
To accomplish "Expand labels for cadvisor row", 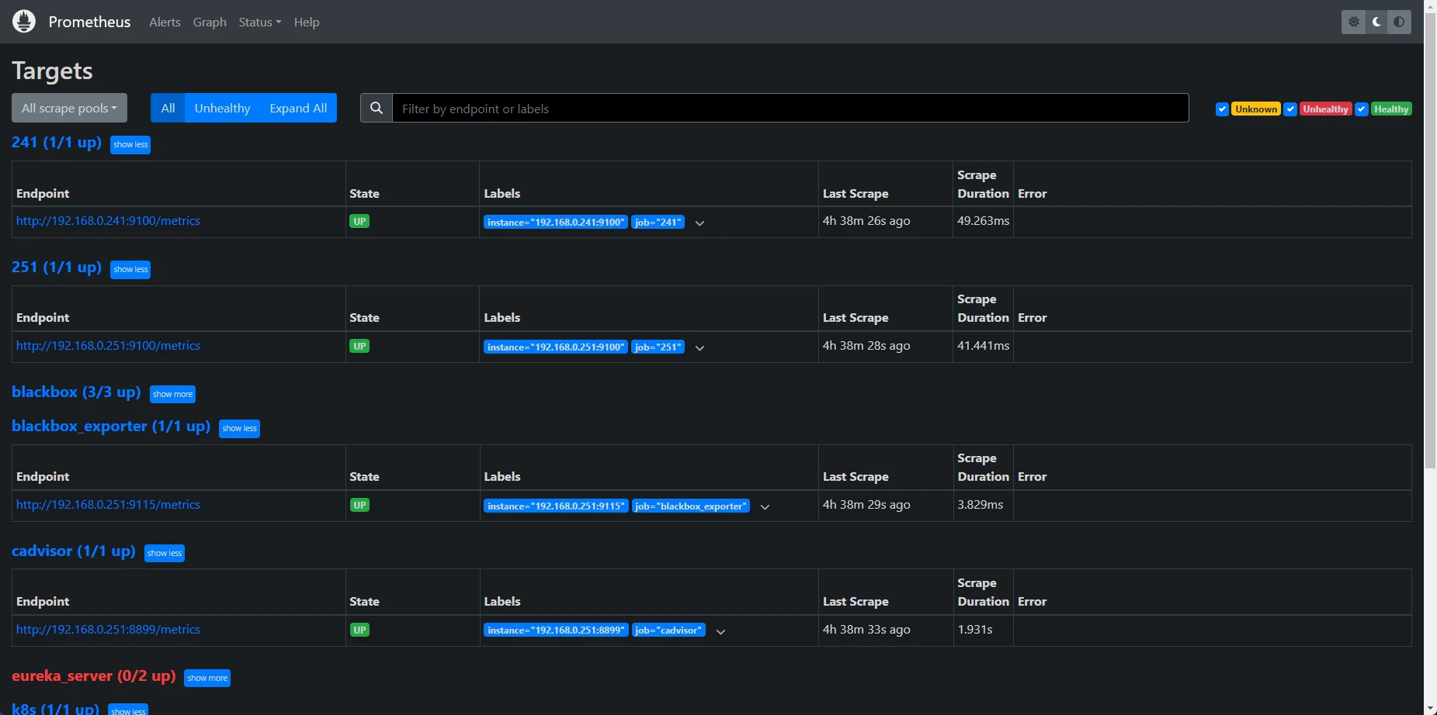I will point(720,631).
